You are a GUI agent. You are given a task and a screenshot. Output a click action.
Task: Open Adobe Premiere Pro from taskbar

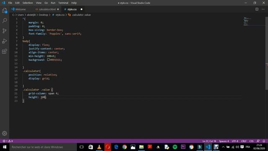coord(183,147)
